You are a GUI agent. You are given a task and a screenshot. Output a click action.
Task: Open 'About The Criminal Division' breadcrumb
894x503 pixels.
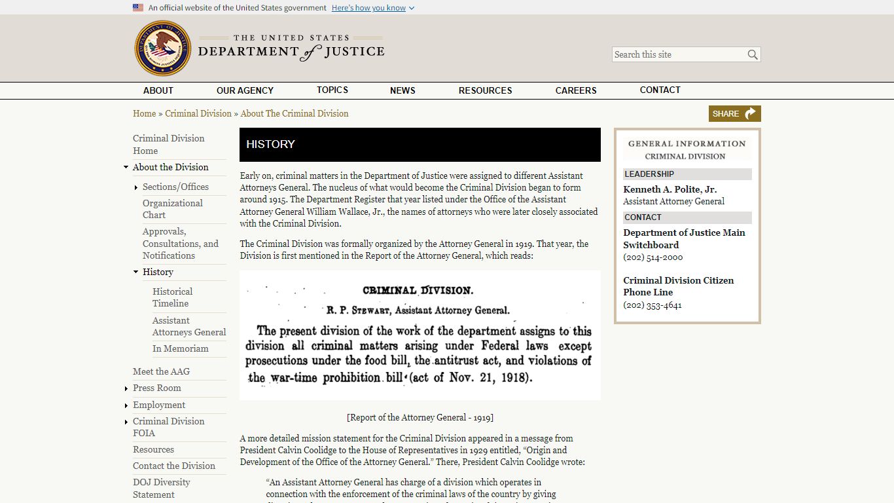tap(295, 113)
